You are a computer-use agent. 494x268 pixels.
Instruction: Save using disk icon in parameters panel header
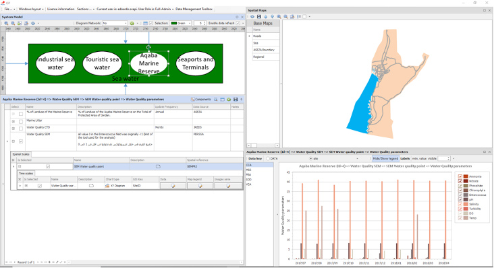point(236,99)
